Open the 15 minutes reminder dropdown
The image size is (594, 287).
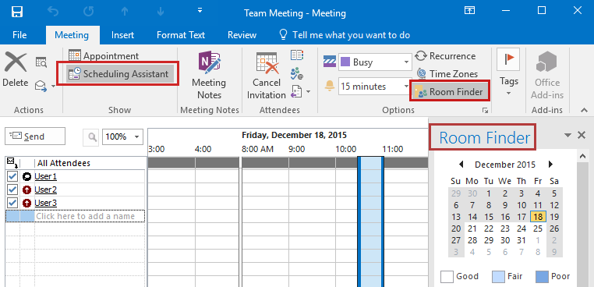pyautogui.click(x=375, y=87)
